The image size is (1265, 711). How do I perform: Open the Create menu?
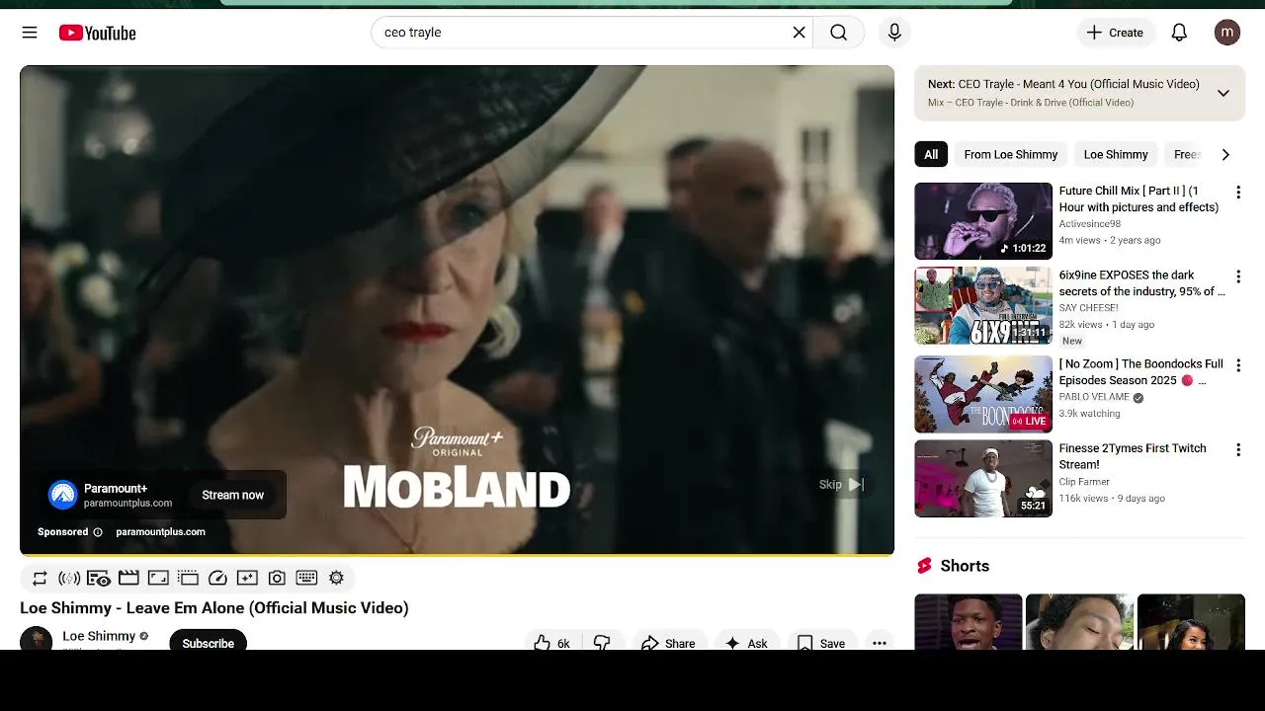(x=1115, y=33)
